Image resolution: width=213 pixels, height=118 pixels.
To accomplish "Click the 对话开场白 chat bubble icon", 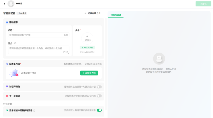I will [x=7, y=87].
